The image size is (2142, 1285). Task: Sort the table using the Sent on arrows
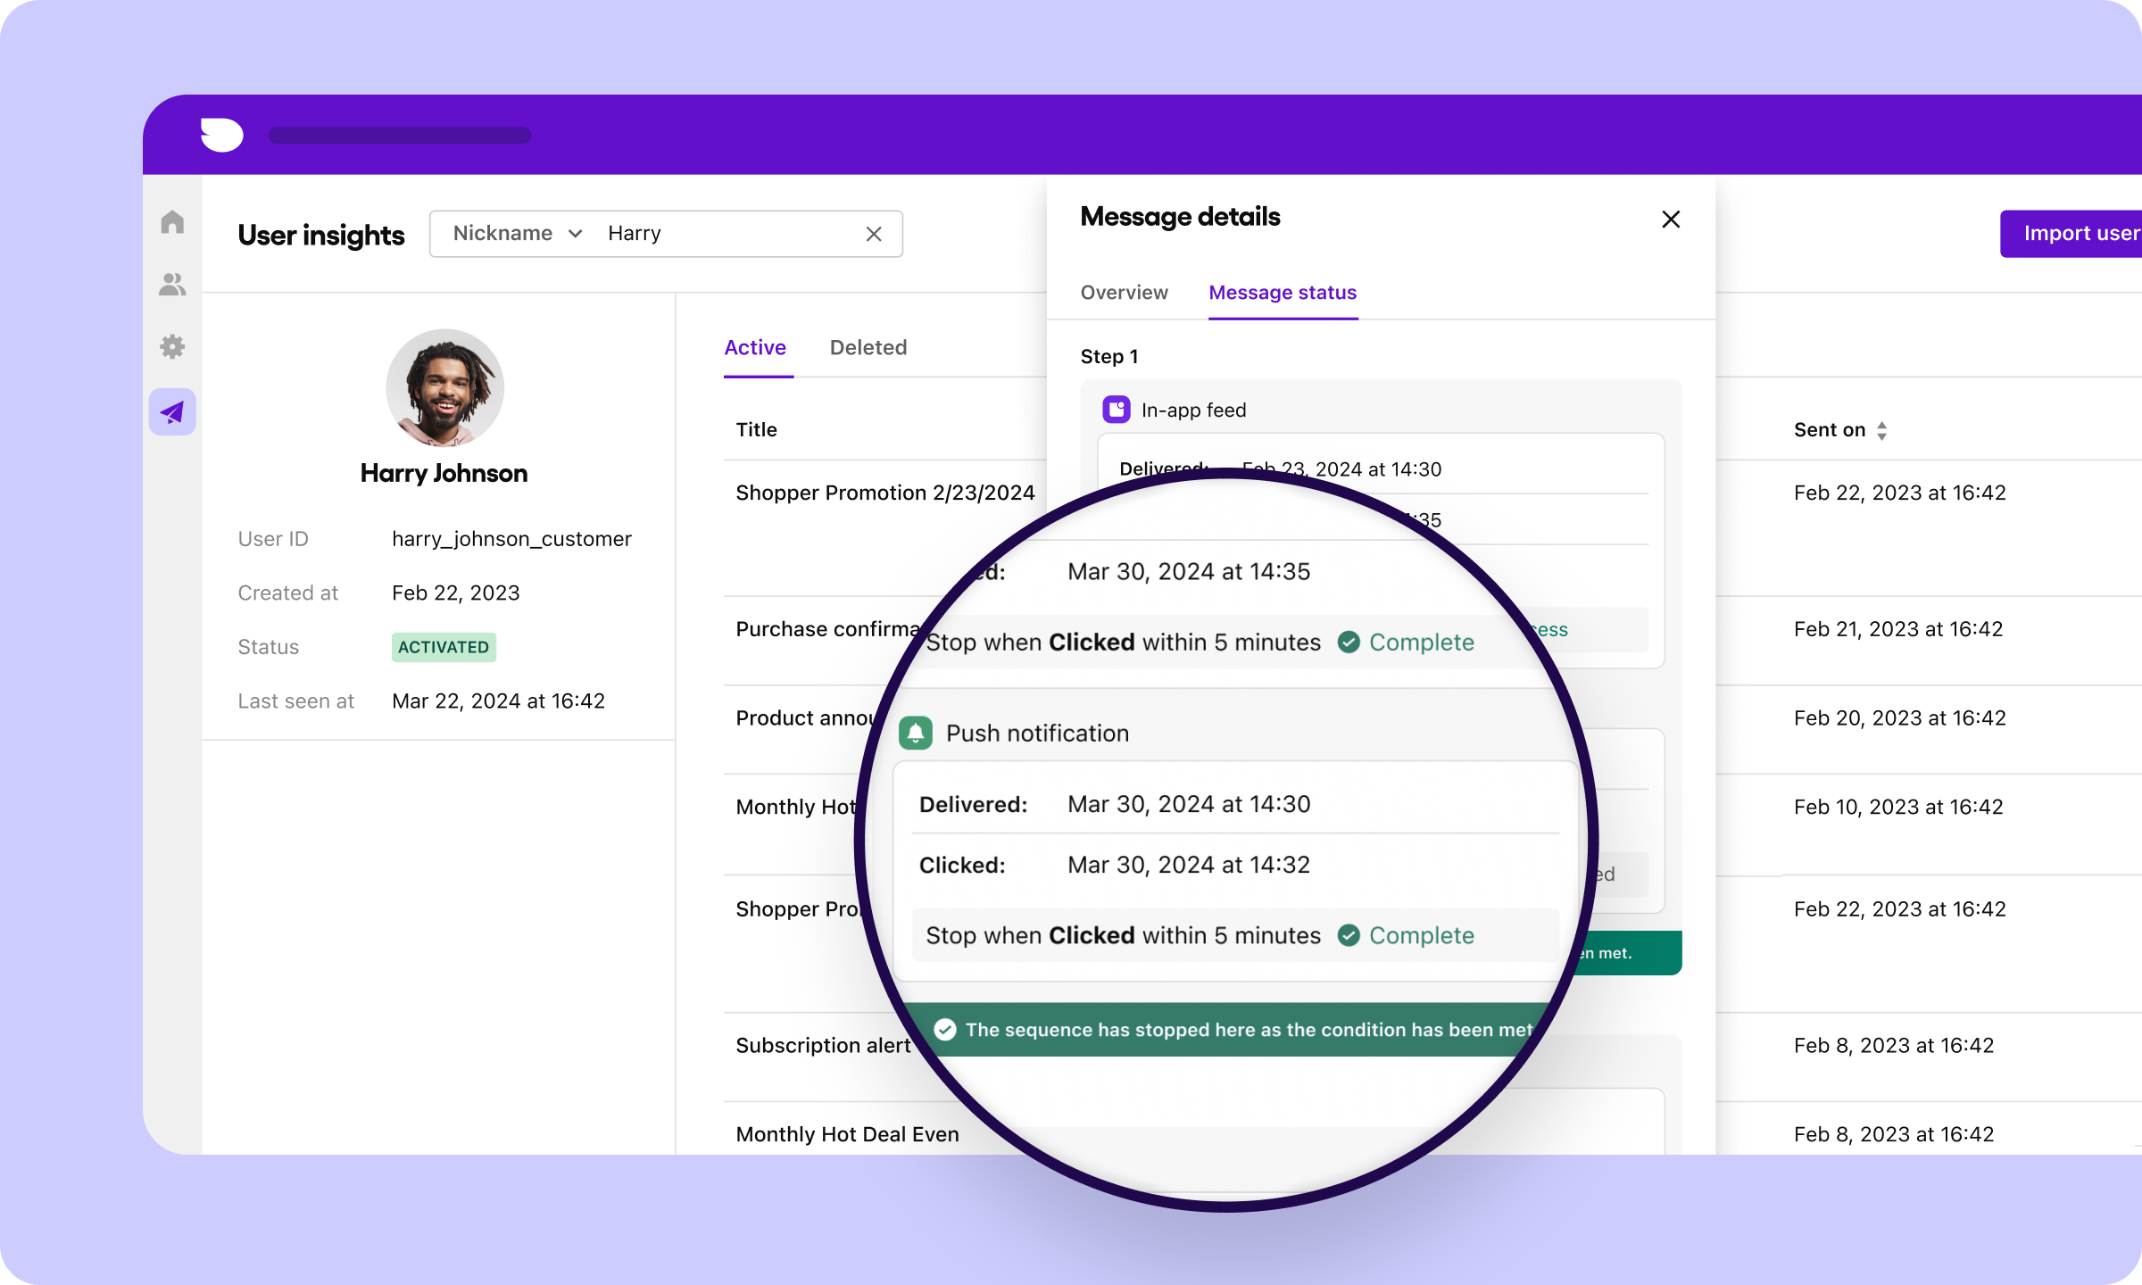pyautogui.click(x=1883, y=429)
